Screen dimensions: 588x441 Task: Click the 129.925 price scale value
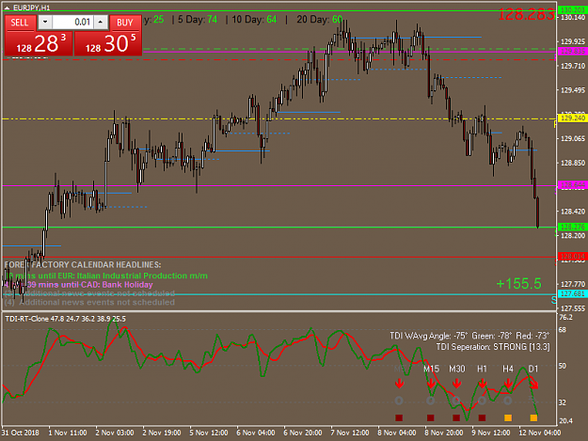point(573,41)
